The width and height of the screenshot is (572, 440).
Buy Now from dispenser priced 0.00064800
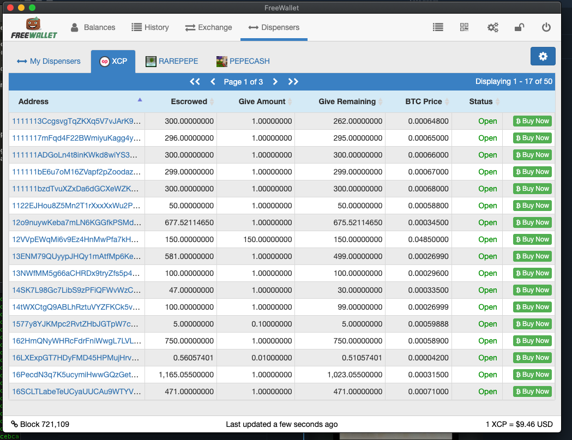(x=532, y=121)
